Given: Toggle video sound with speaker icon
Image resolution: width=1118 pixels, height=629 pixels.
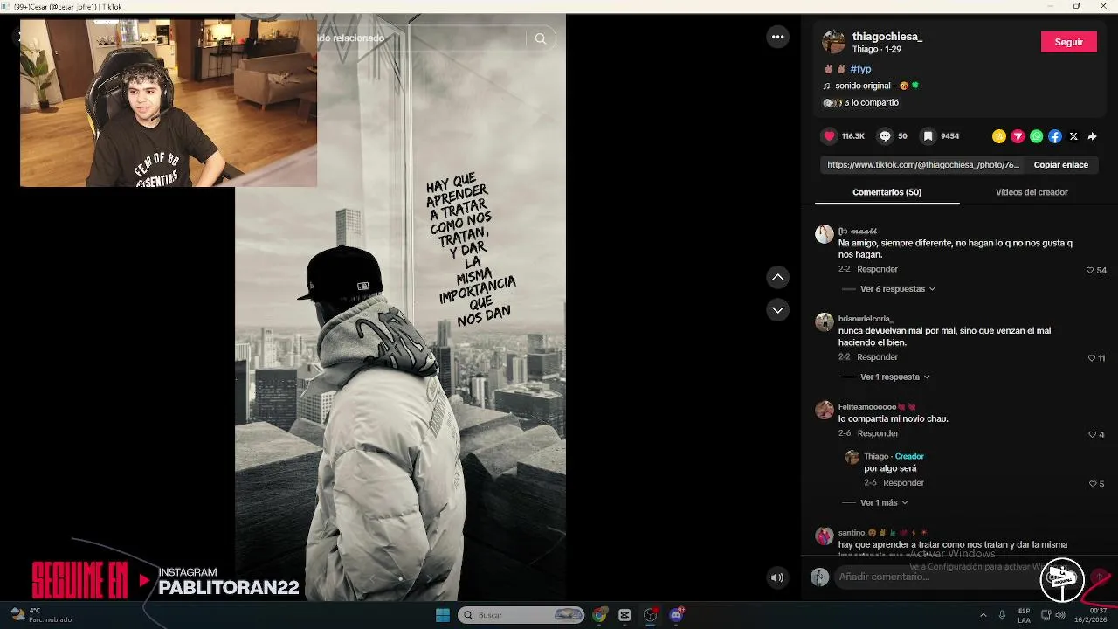Looking at the screenshot, I should click(x=776, y=577).
